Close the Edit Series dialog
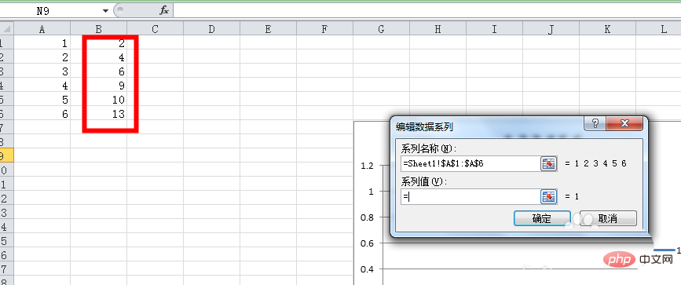 click(x=624, y=124)
